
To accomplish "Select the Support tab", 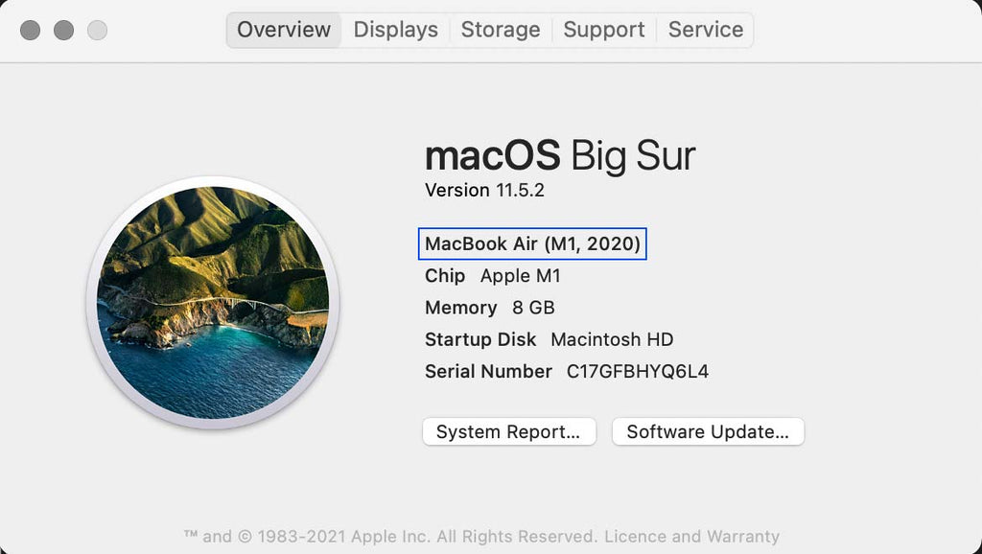I will (603, 30).
